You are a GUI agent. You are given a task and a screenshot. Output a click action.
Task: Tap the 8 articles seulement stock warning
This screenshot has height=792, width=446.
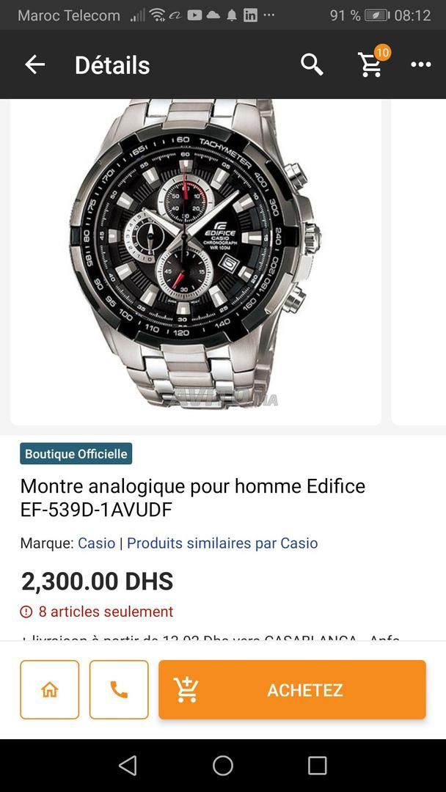(x=97, y=612)
